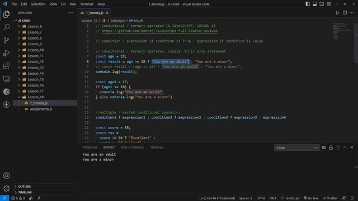The width and height of the screenshot is (358, 201).
Task: Click Ln 8, Col 46 cursor position
Action: [x=217, y=198]
